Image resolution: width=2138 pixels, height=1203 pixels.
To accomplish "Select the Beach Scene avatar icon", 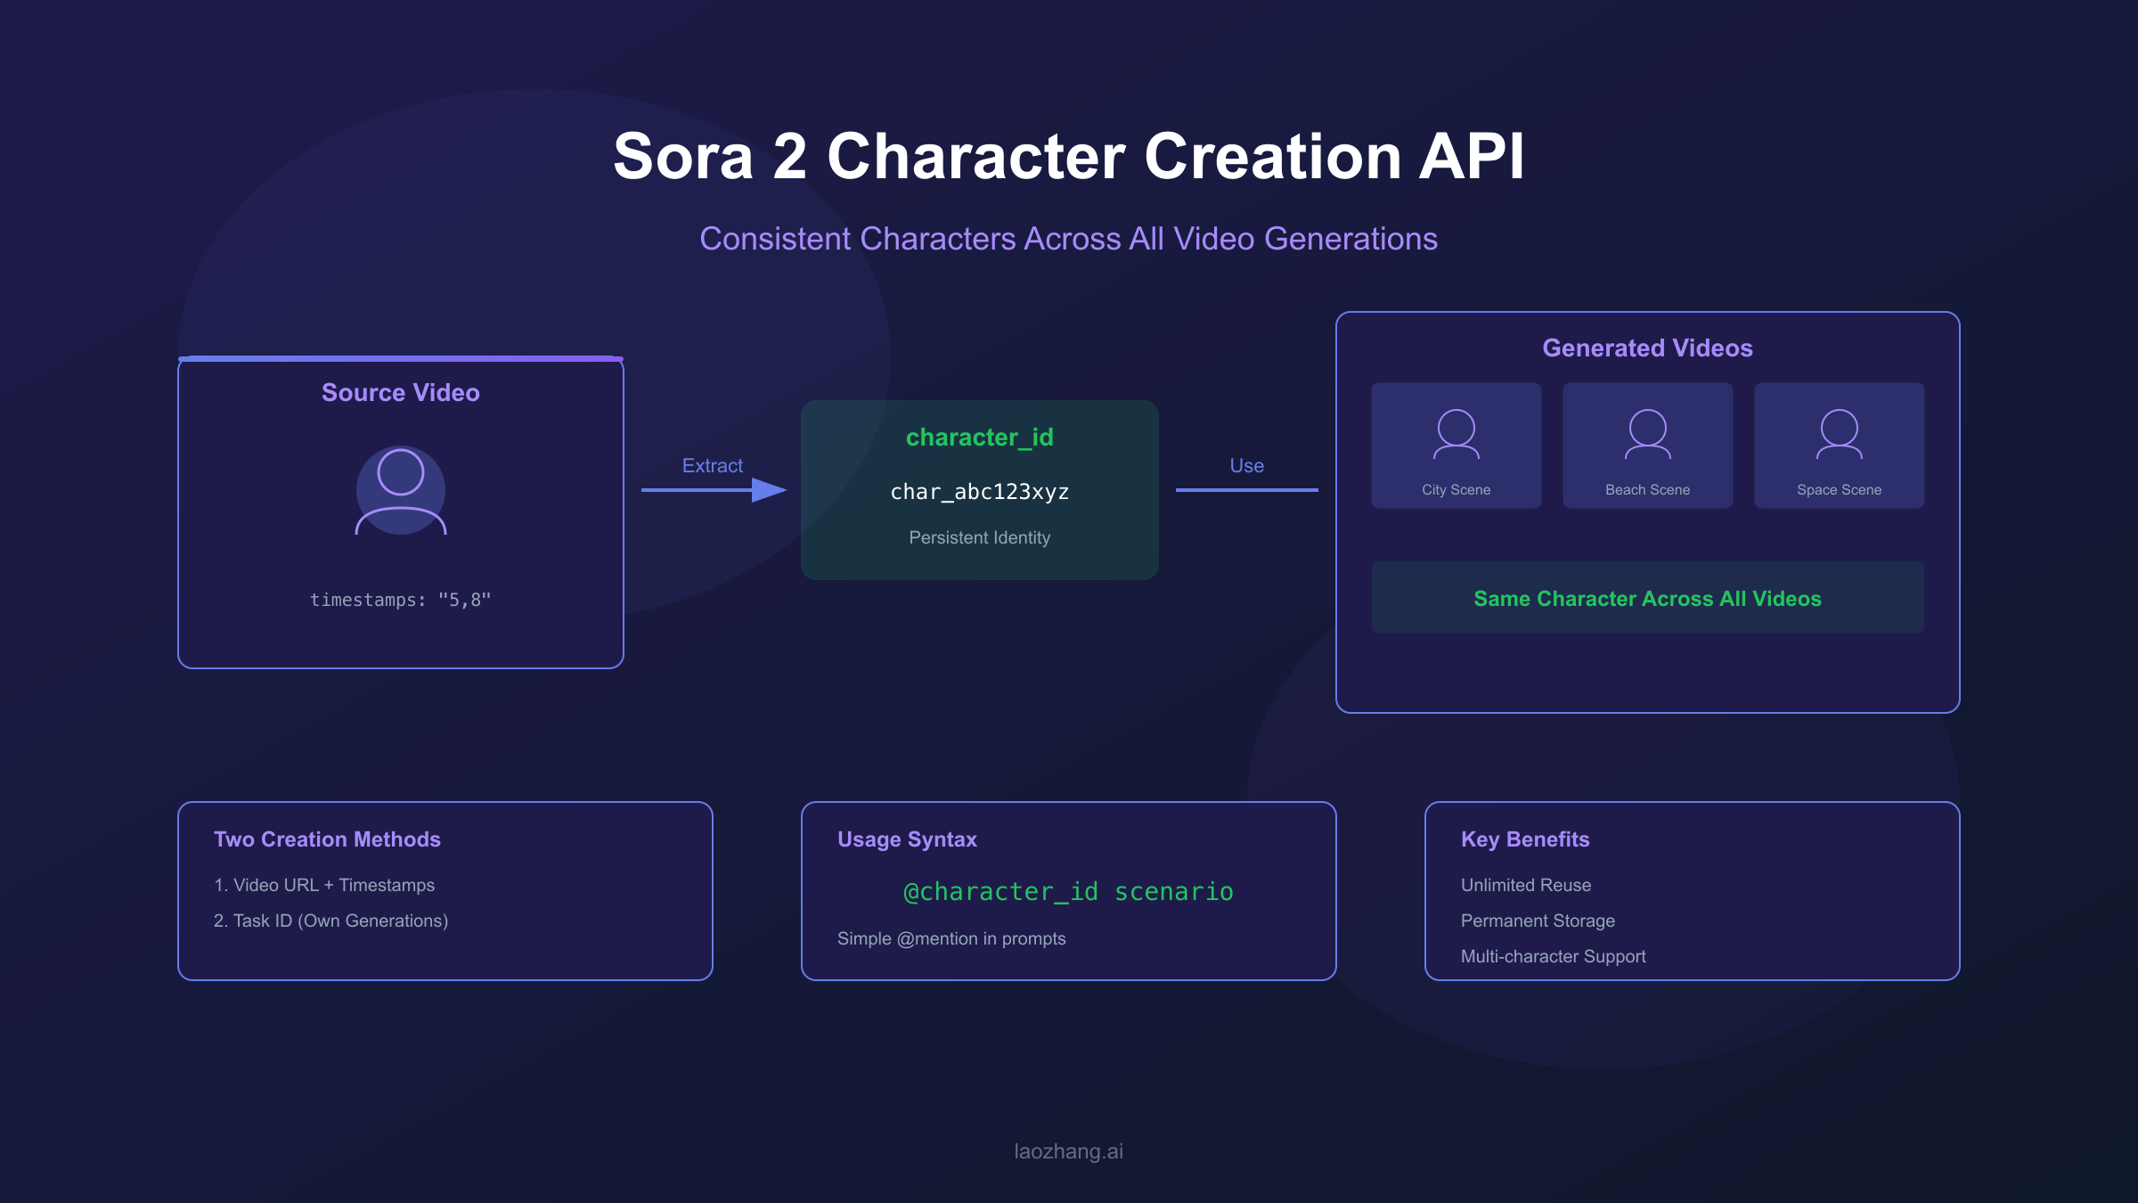I will pos(1647,434).
